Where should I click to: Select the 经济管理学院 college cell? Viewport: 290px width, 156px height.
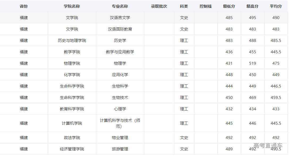point(72,149)
